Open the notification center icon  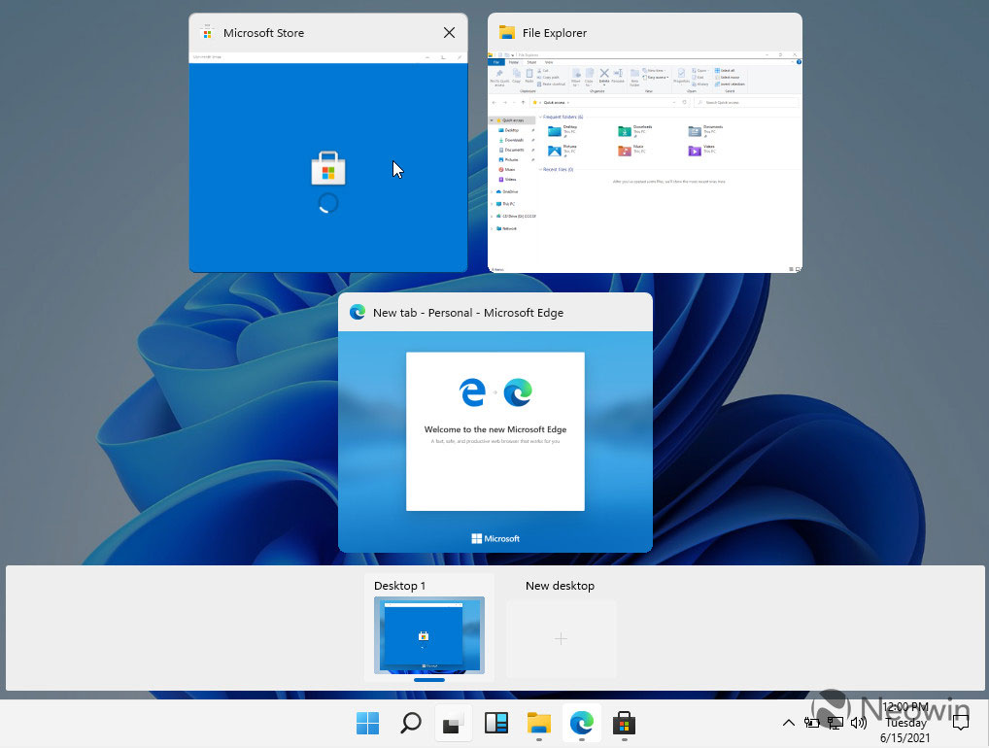coord(960,722)
